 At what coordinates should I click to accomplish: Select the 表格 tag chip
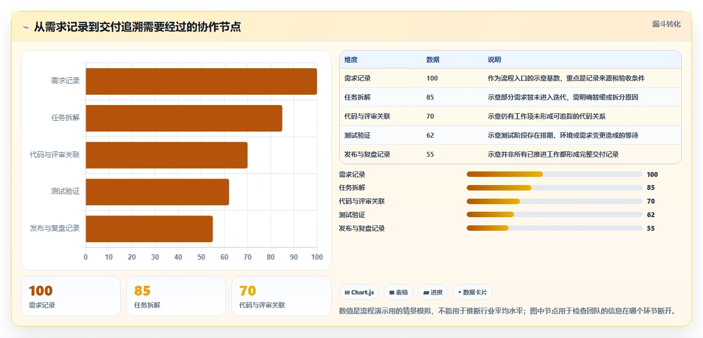[398, 292]
